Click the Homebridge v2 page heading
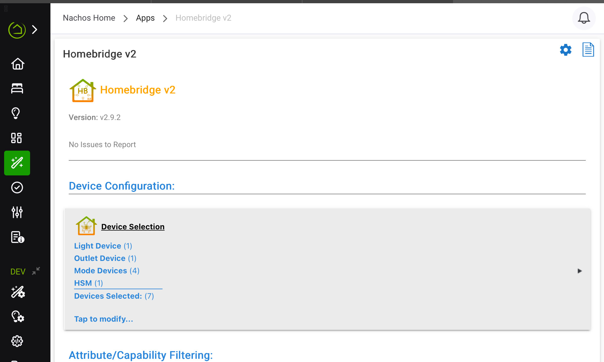Image resolution: width=604 pixels, height=362 pixels. [x=100, y=54]
